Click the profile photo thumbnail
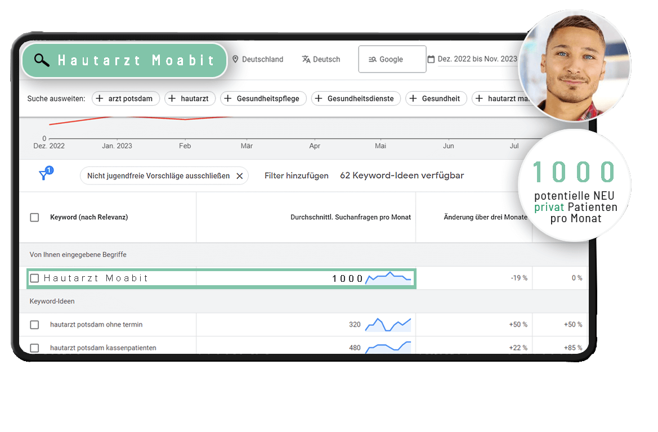658x432 pixels. 574,65
